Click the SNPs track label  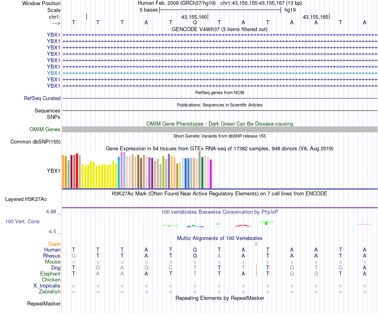pos(54,117)
